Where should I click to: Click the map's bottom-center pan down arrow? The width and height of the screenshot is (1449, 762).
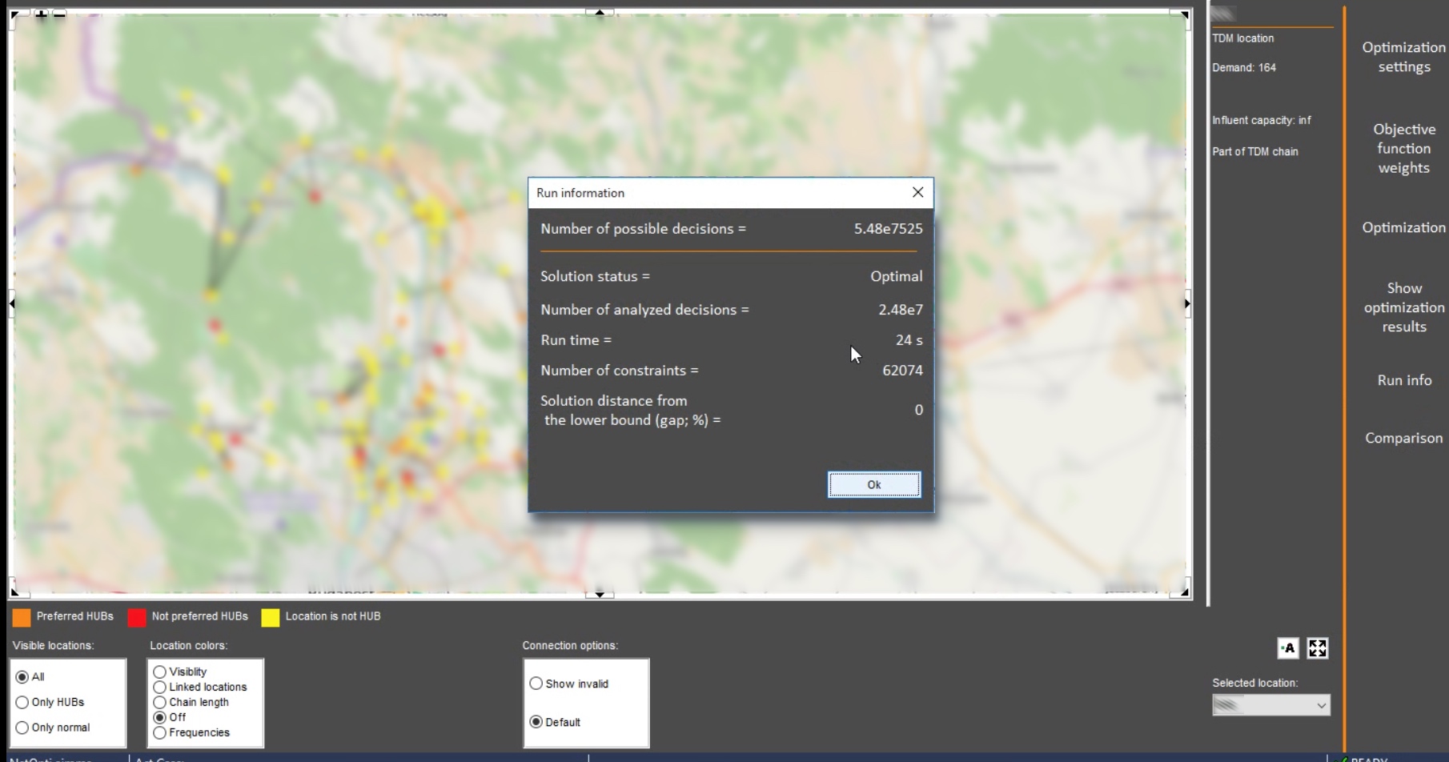click(x=600, y=594)
